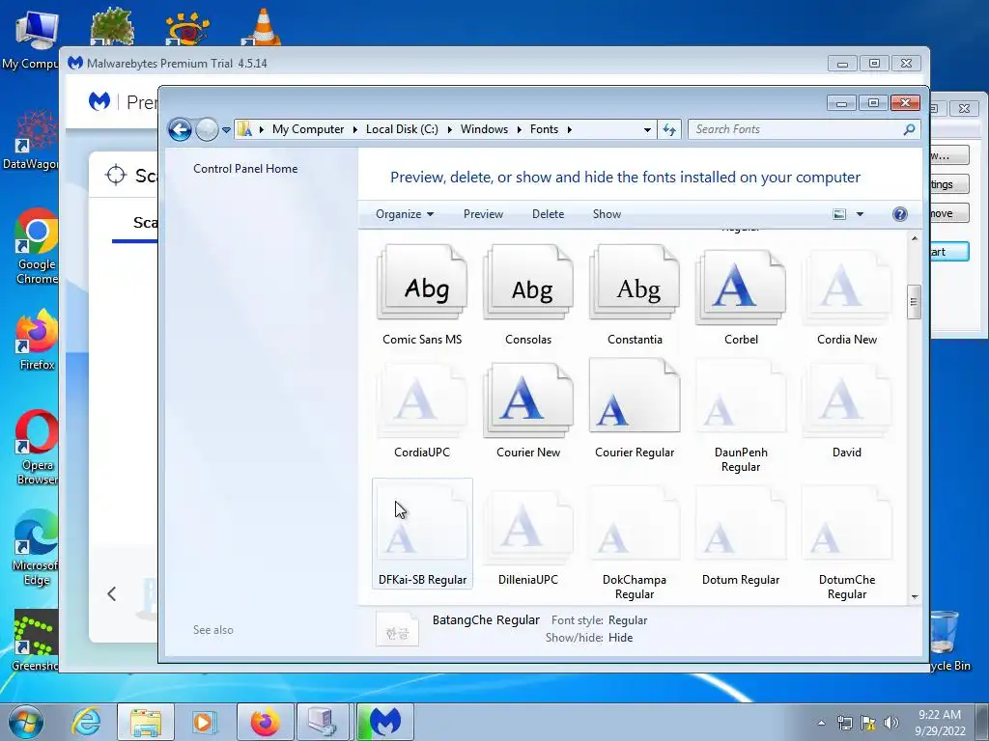Open the DataWagon desktop shortcut
Image resolution: width=989 pixels, height=741 pixels.
(30, 140)
